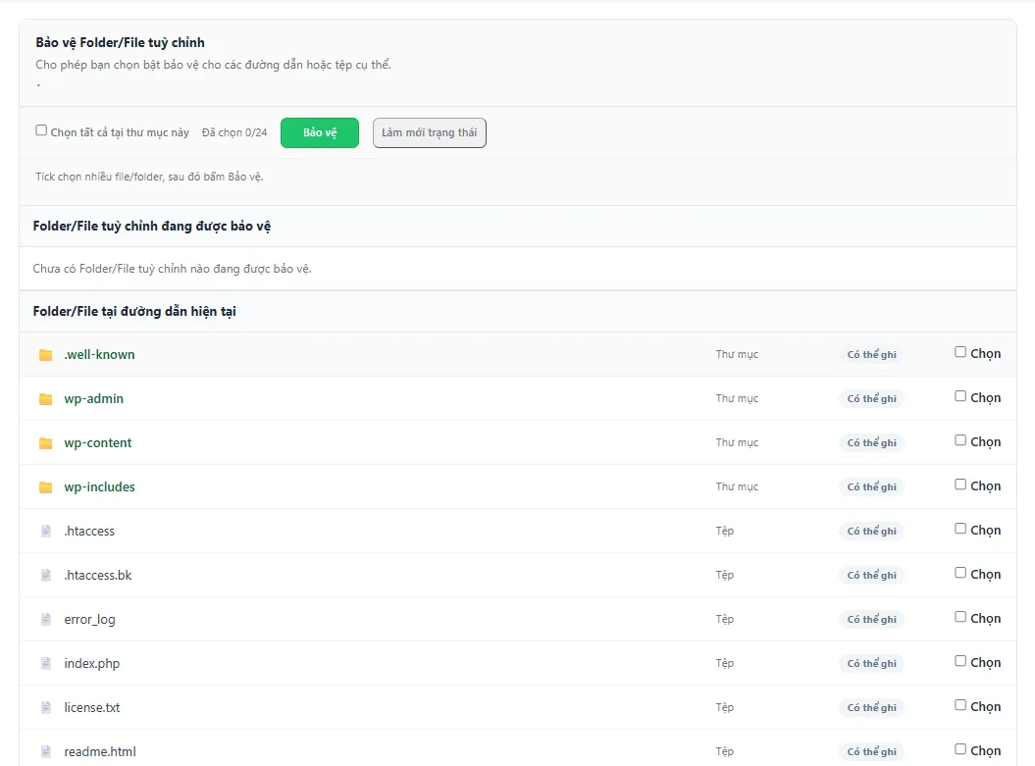Check the Chọn box for .well-known

[960, 352]
